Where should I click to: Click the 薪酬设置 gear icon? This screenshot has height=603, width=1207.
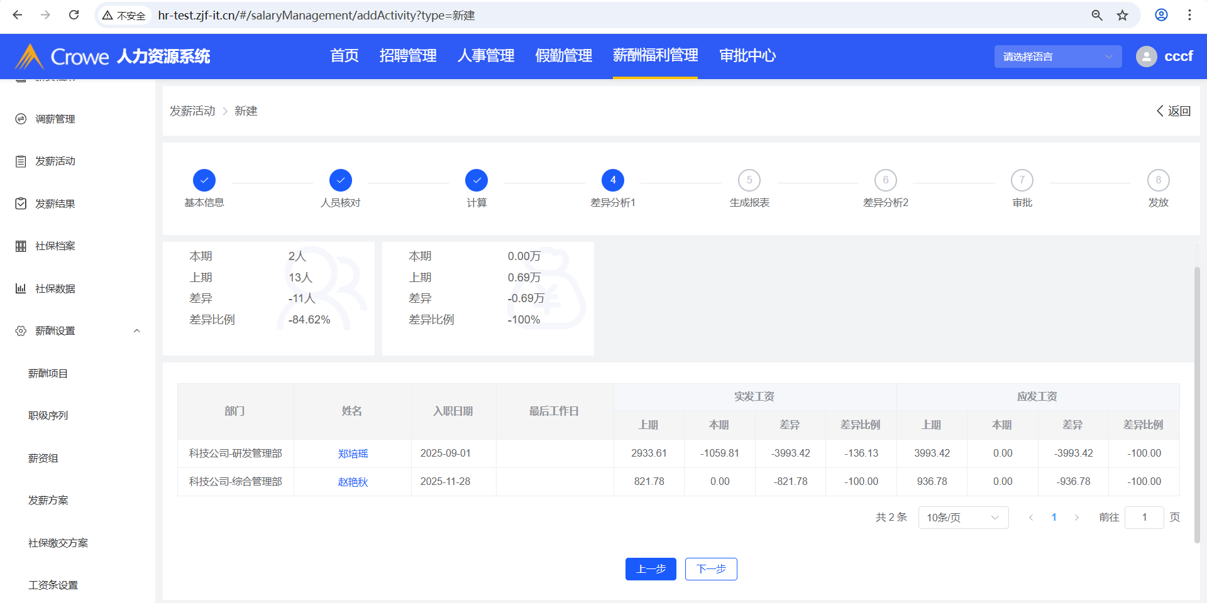(x=21, y=331)
